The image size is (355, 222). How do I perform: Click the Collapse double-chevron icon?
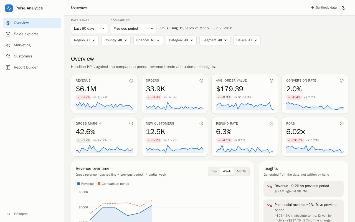pyautogui.click(x=9, y=214)
